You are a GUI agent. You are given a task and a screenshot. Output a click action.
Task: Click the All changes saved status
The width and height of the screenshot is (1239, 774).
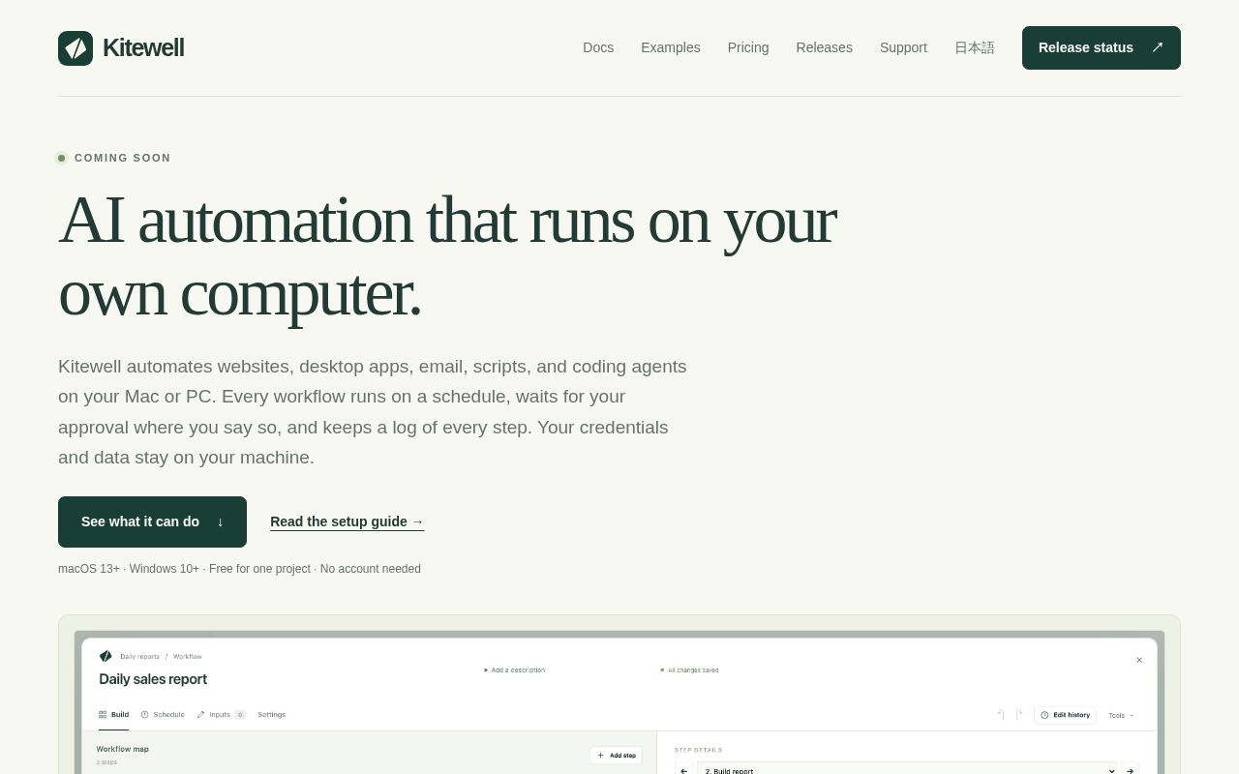tap(690, 670)
